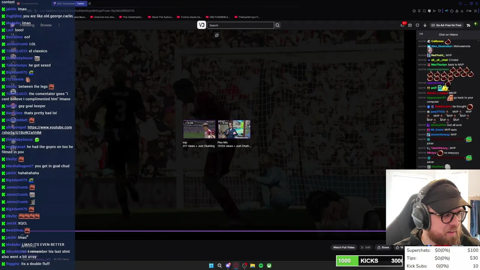
Task: Switch to the XQC Goalkeeper Twitch browser tab
Action: 69,3
